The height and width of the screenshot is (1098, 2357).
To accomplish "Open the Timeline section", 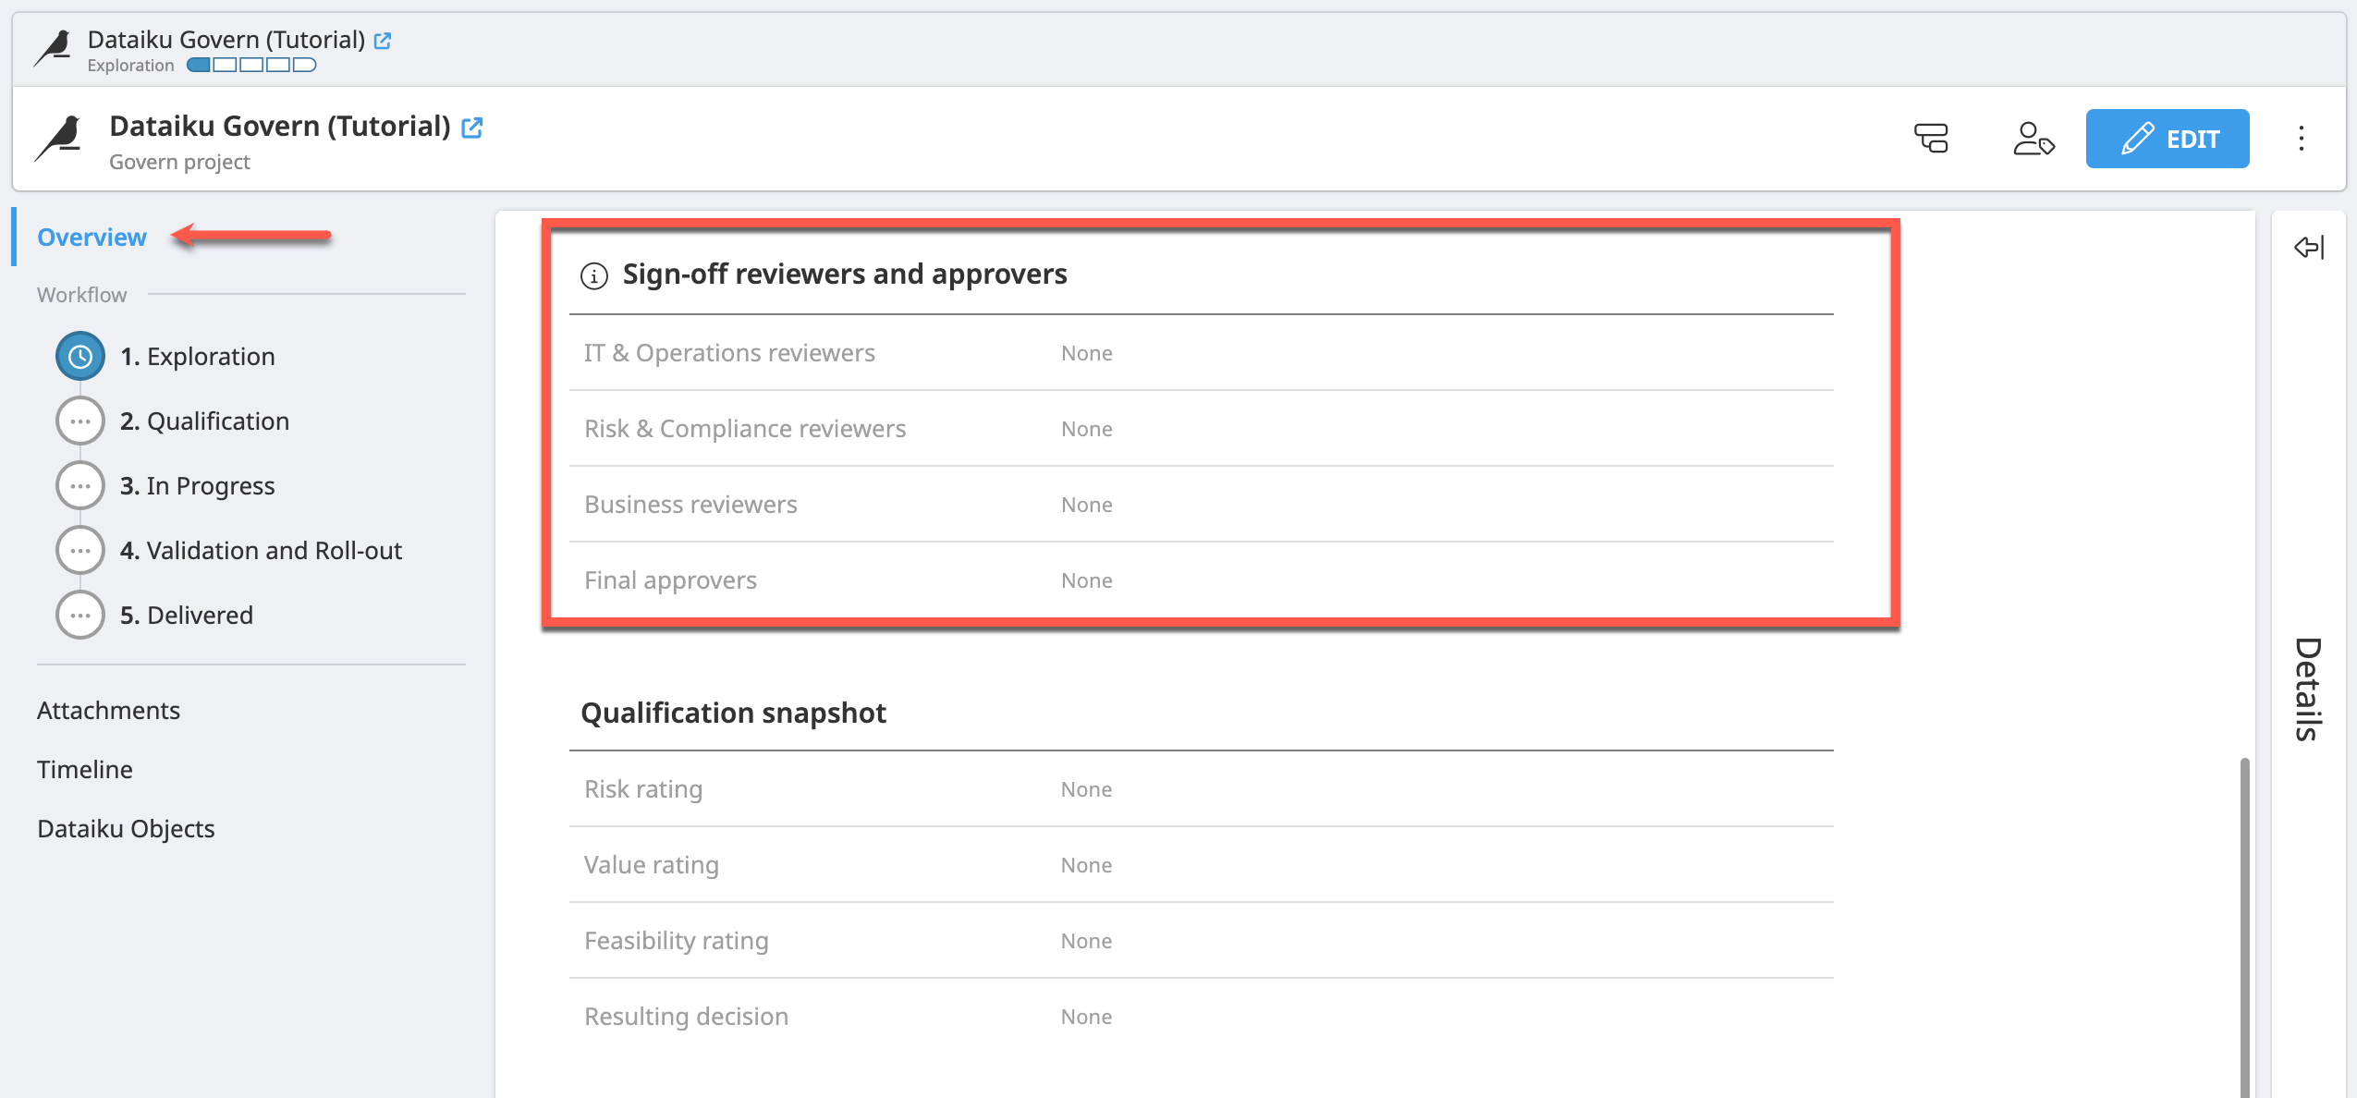I will coord(85,770).
